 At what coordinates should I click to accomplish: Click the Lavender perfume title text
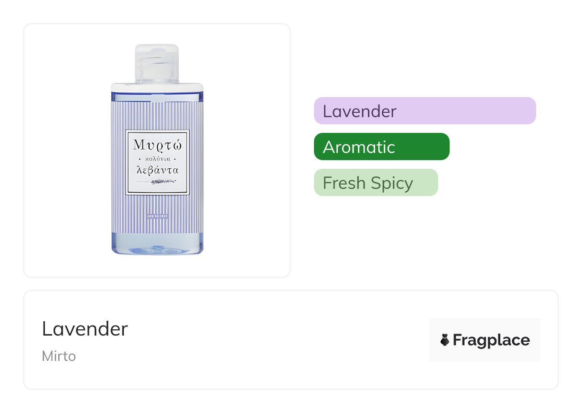(x=85, y=329)
